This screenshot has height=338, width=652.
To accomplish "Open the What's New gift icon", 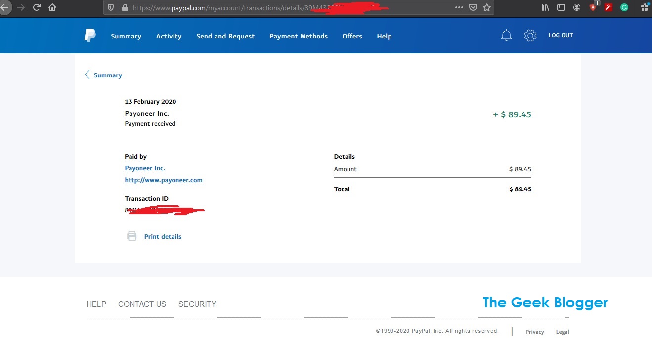I will tap(645, 7).
